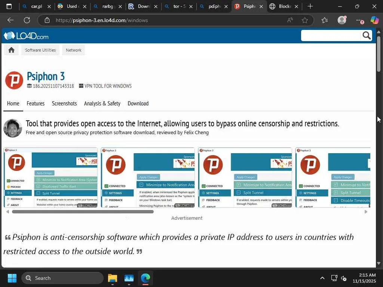Click the address bar URL
The width and height of the screenshot is (383, 287).
pyautogui.click(x=102, y=20)
